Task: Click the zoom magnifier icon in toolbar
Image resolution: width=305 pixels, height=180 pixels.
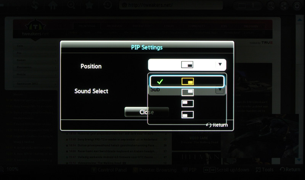Action: pyautogui.click(x=71, y=5)
